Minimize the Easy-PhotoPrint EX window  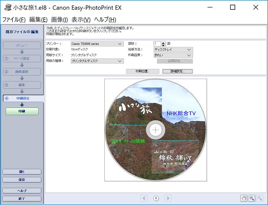coord(210,7)
